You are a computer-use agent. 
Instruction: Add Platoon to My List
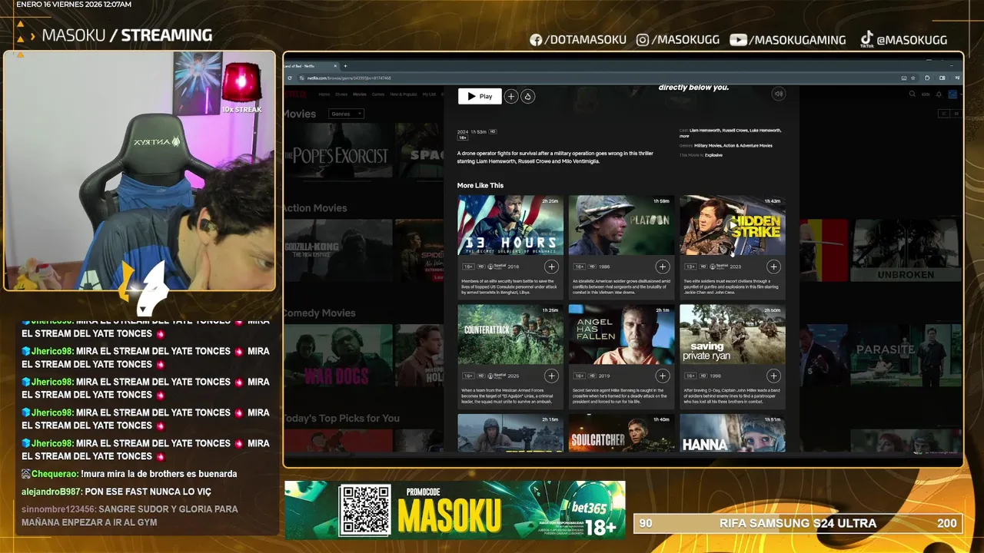662,267
